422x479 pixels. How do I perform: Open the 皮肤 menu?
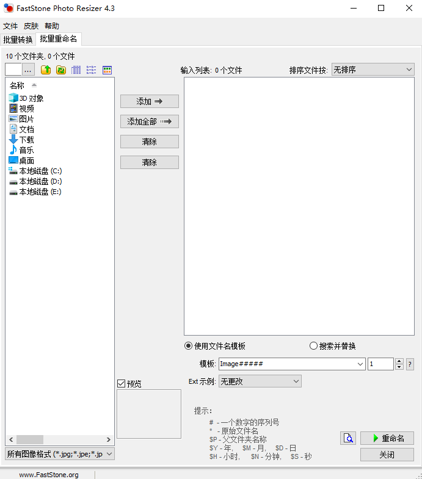click(x=31, y=26)
